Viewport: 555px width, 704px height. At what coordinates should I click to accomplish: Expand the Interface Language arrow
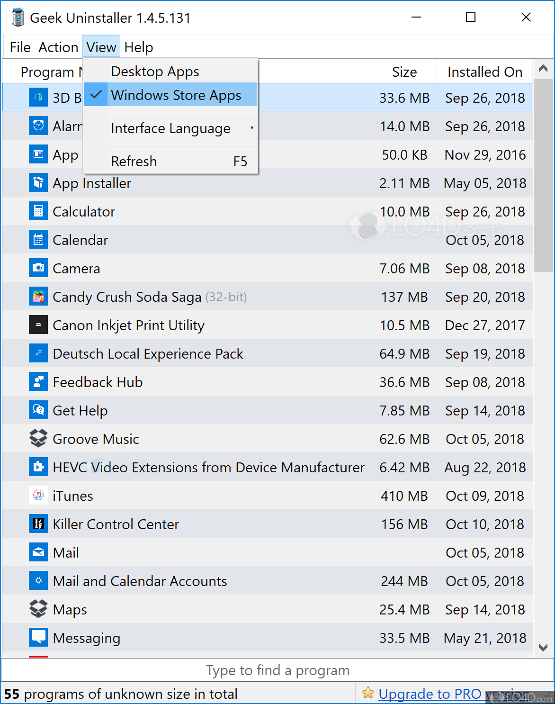252,128
